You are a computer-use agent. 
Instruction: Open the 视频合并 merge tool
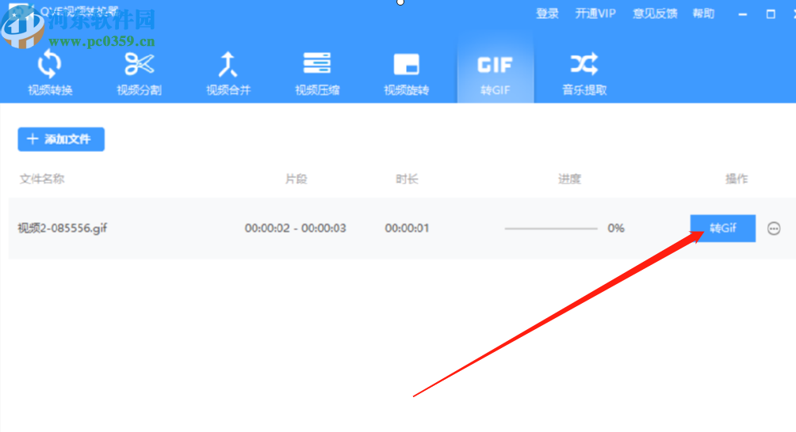coord(228,73)
